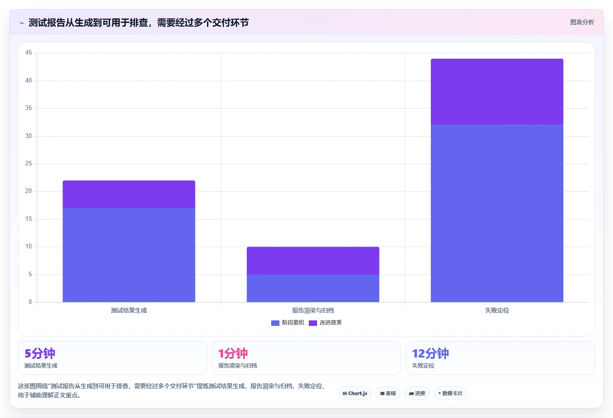The image size is (613, 418).
Task: Toggle the 改进效果 legend swatch
Action: (x=313, y=323)
